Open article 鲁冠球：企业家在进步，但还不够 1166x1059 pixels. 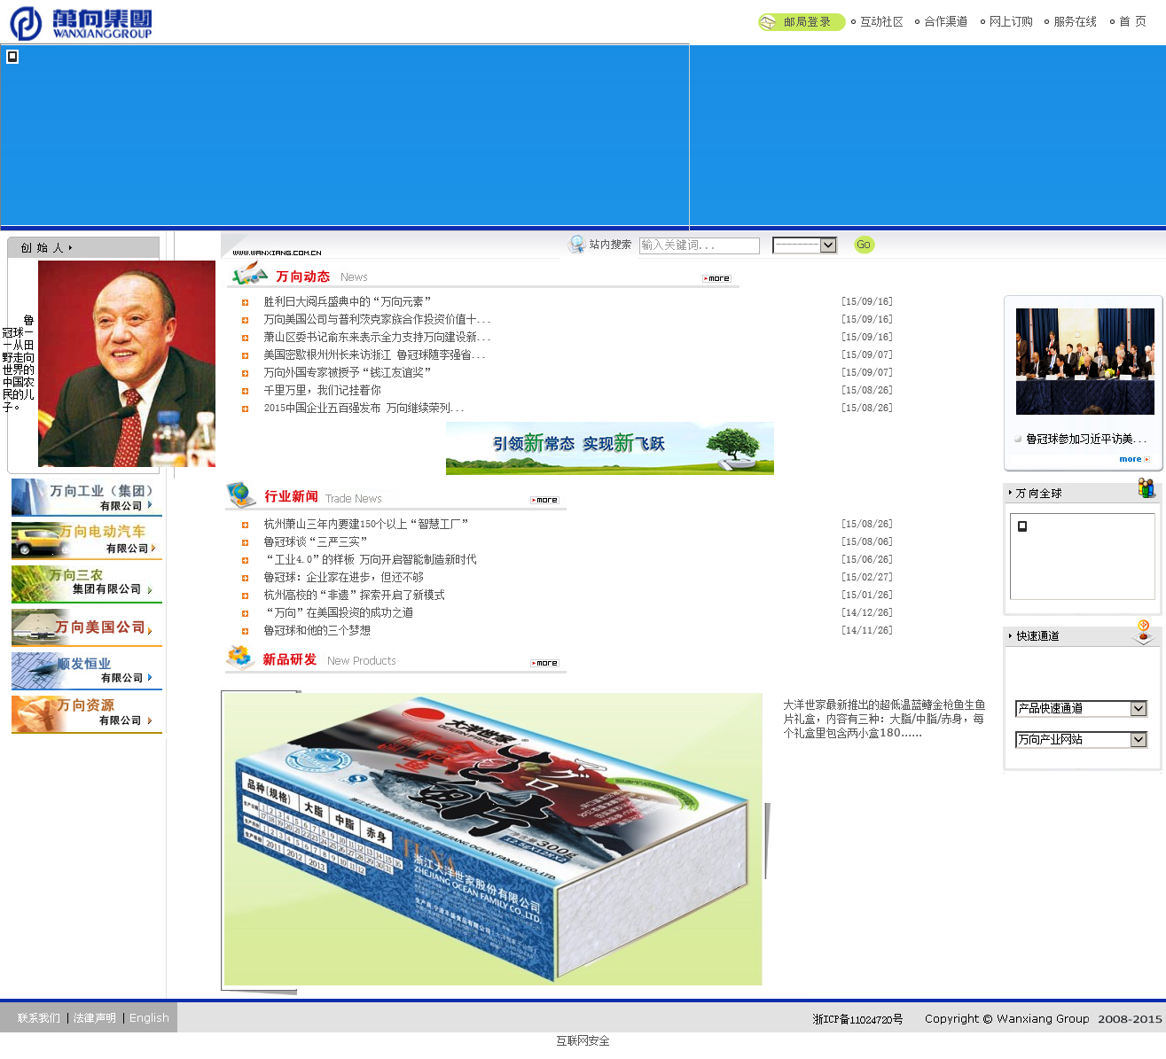pyautogui.click(x=344, y=578)
